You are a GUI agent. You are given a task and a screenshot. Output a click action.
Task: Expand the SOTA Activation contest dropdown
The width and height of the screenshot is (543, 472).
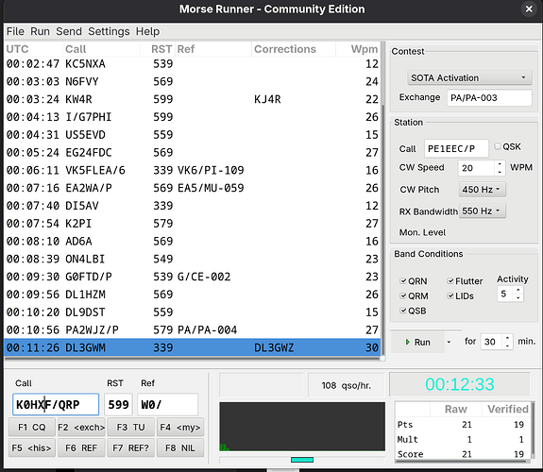[469, 78]
